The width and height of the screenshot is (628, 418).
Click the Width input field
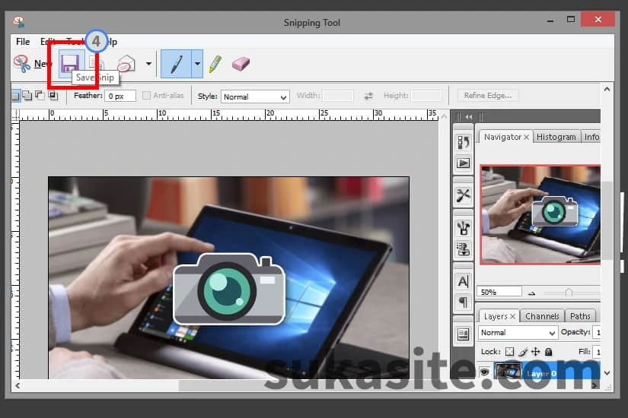338,96
